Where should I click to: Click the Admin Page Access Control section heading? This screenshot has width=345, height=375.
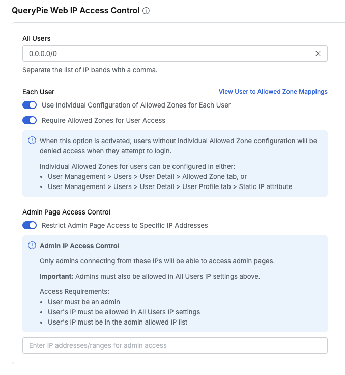click(66, 212)
